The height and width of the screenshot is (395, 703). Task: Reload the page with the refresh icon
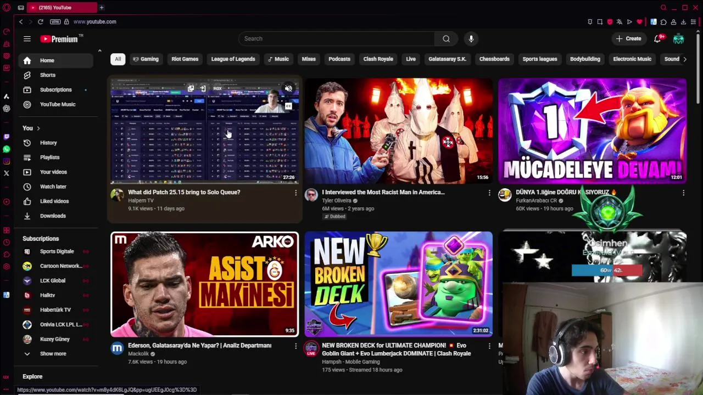tap(41, 22)
